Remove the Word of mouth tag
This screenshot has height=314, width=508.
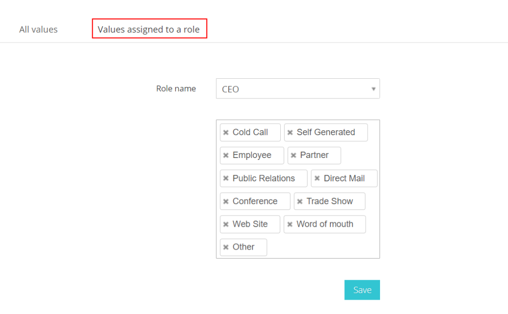pos(290,224)
